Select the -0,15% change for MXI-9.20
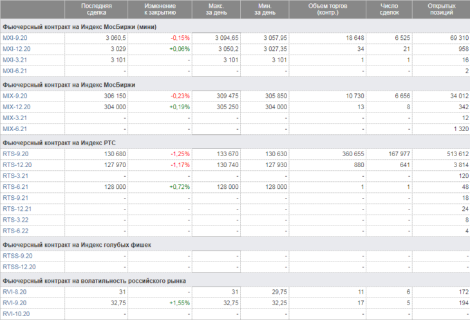Viewport: 470px width, 320px height. click(x=180, y=38)
